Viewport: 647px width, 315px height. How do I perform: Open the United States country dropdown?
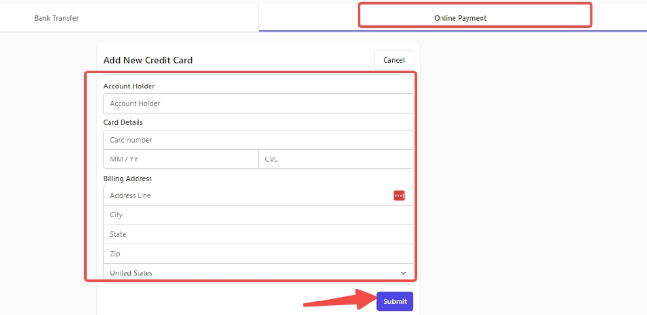pyautogui.click(x=258, y=273)
